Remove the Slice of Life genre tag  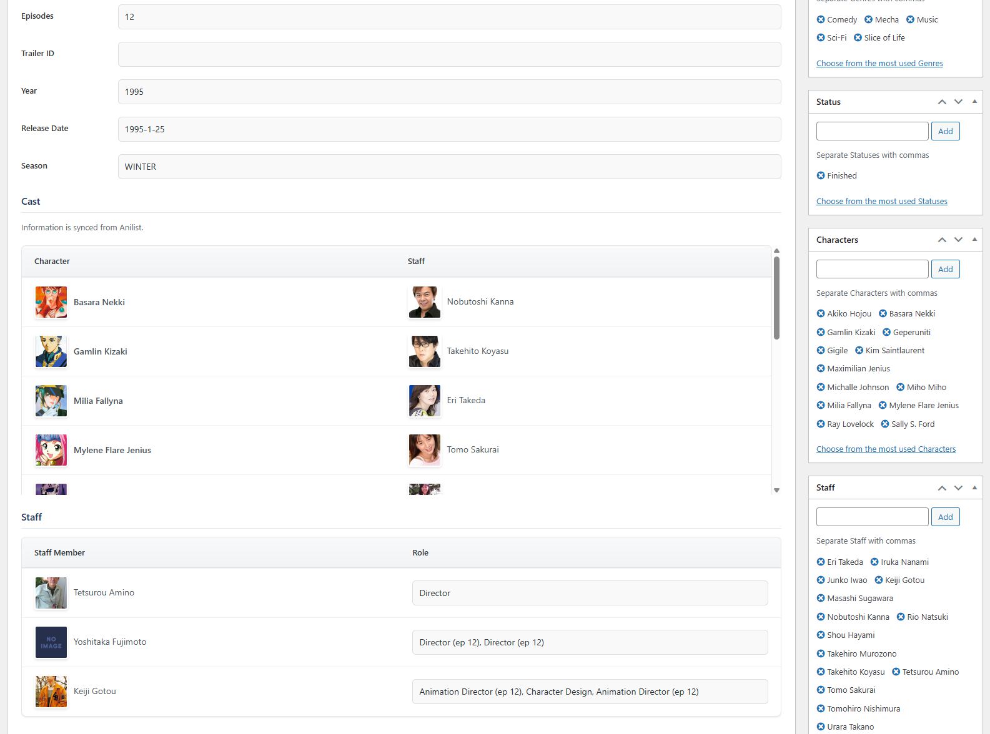(858, 37)
